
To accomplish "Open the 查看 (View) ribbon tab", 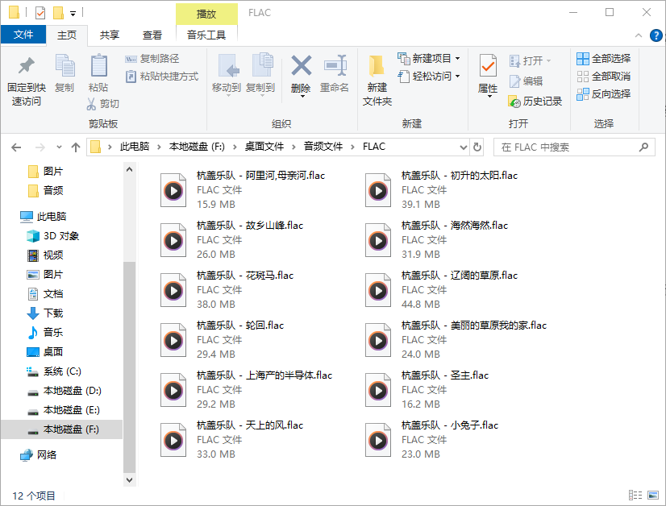I will click(x=153, y=35).
